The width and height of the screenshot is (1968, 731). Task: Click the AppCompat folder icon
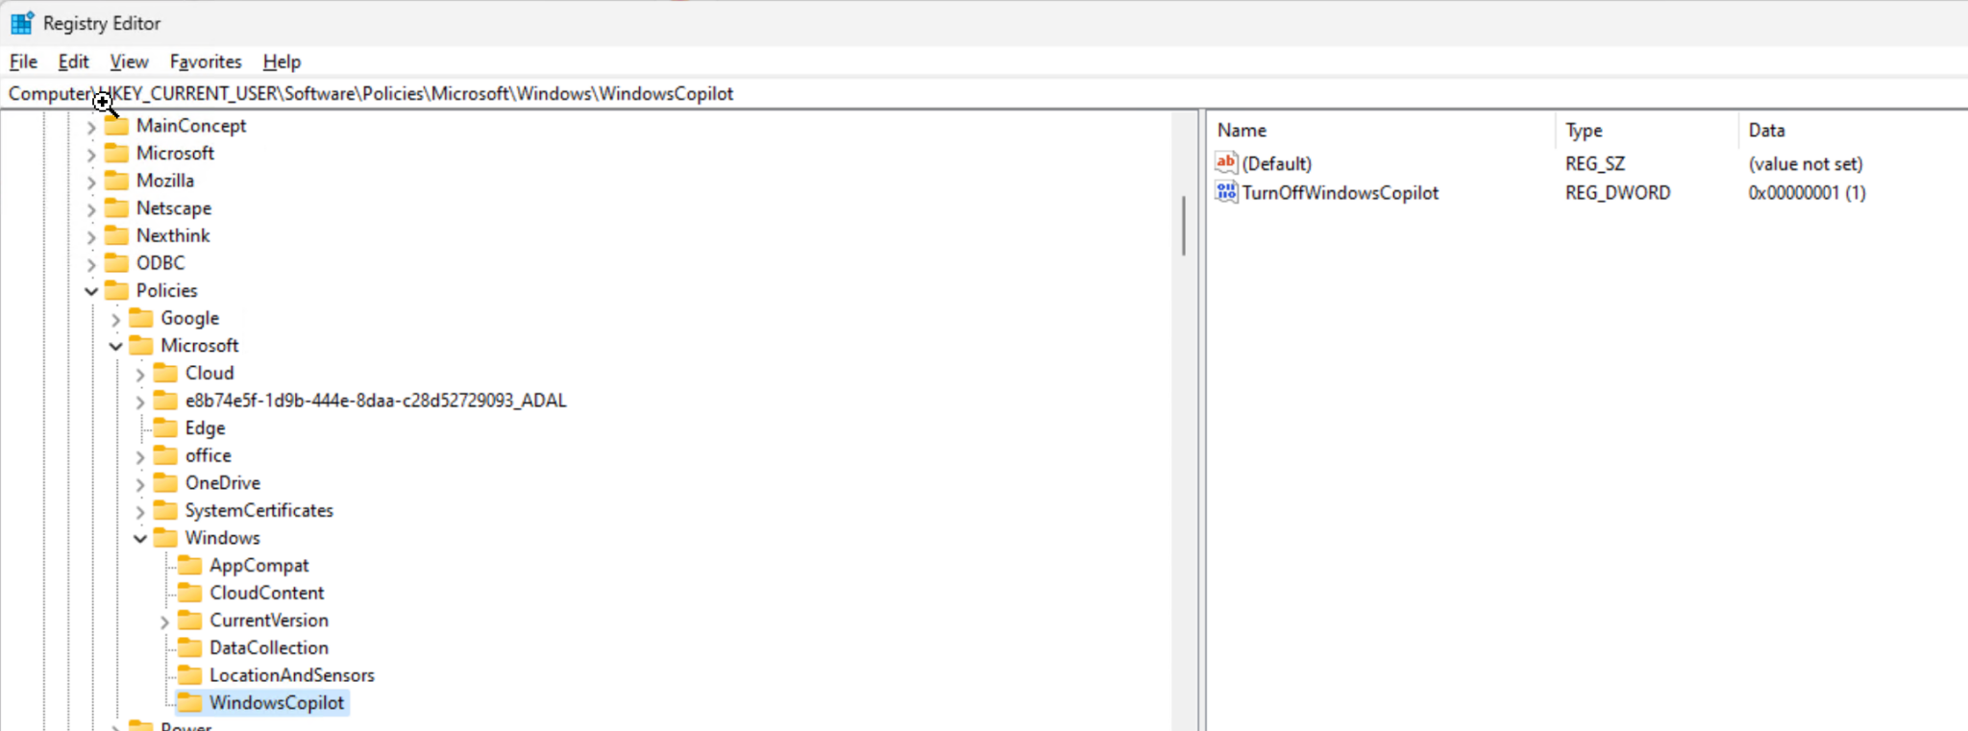[x=190, y=565]
